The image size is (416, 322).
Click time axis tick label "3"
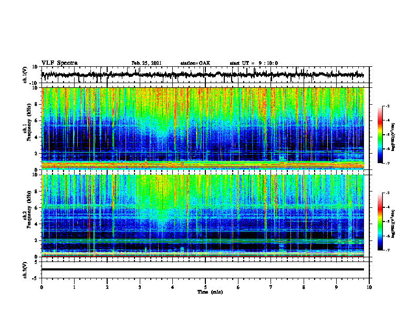[140, 287]
